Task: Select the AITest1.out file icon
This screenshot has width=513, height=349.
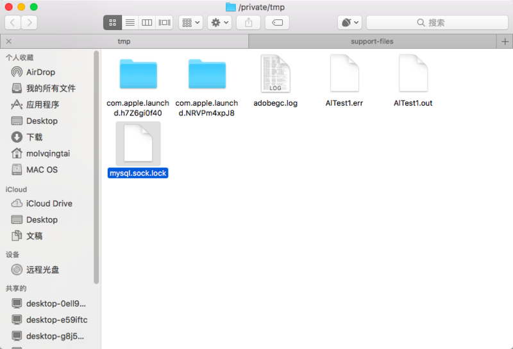Action: pos(413,73)
